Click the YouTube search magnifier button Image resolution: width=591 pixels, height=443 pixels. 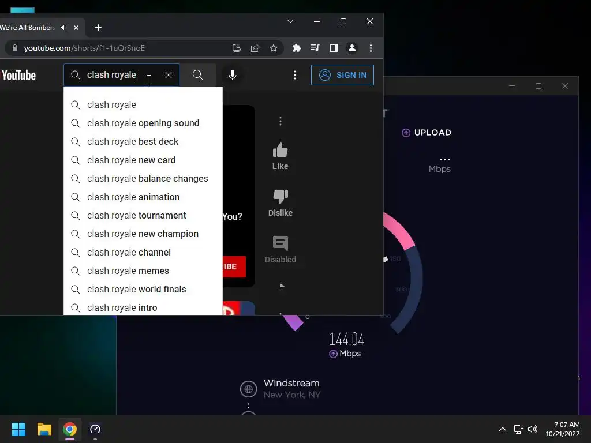click(197, 75)
